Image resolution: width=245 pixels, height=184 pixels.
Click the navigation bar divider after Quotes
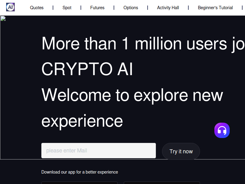pyautogui.click(x=53, y=8)
